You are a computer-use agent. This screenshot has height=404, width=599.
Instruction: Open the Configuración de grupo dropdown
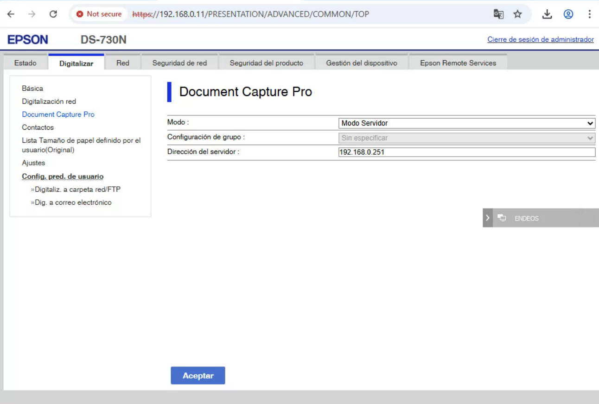tap(467, 138)
